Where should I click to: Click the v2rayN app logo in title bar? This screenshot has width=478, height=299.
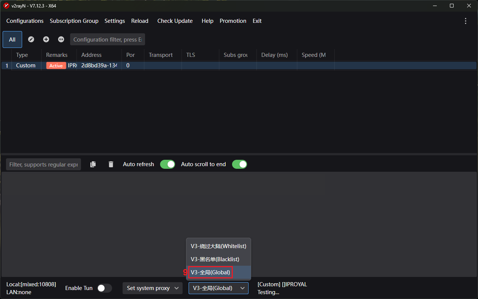coord(6,6)
